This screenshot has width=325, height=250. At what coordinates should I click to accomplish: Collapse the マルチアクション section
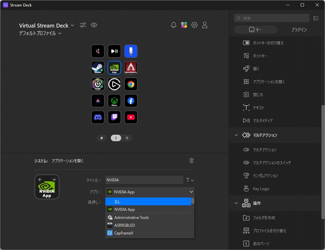coord(236,135)
